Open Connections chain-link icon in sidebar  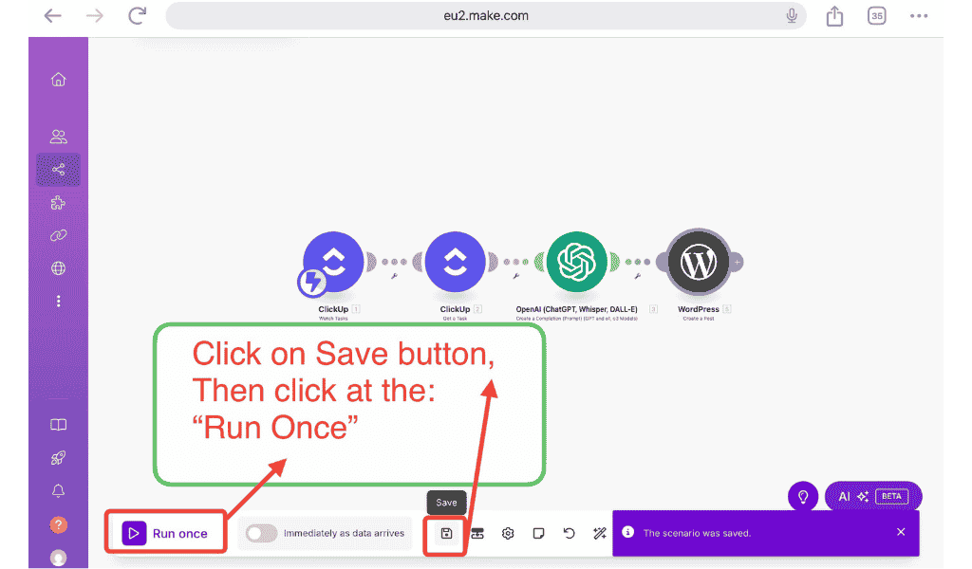click(58, 235)
